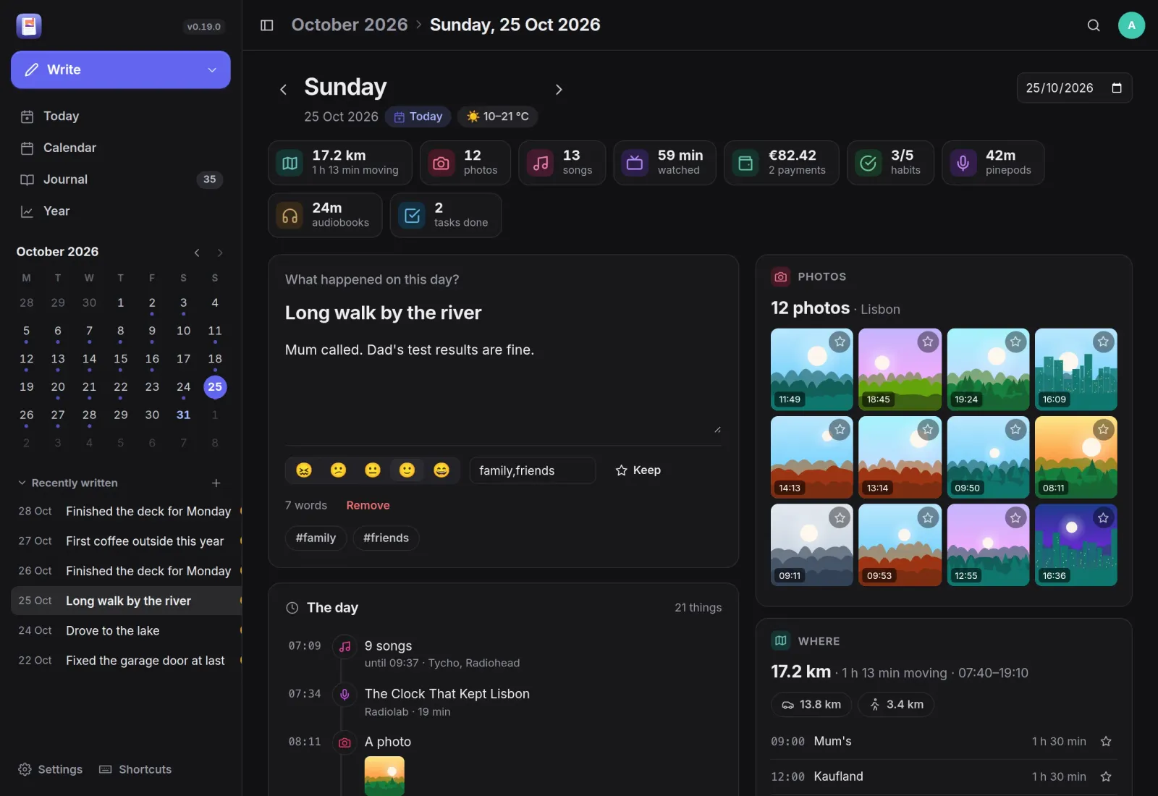The image size is (1158, 796).
Task: Select the grinning mood emoji
Action: [x=441, y=470]
